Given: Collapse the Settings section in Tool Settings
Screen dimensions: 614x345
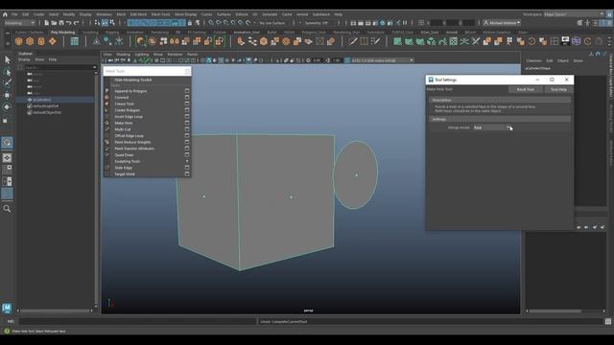Looking at the screenshot, I should 499,119.
